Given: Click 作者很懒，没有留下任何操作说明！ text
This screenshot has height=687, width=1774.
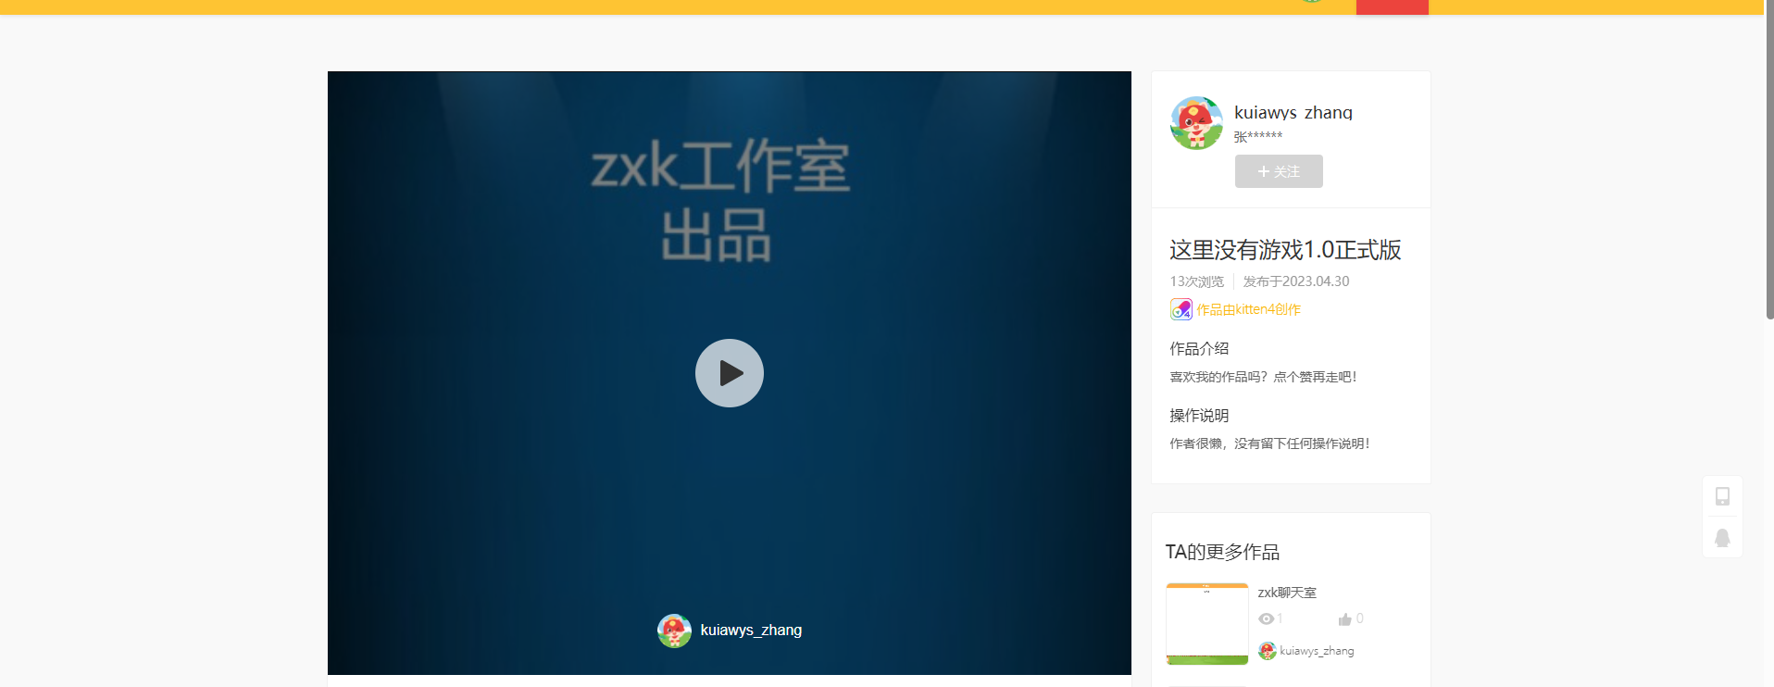Looking at the screenshot, I should pyautogui.click(x=1270, y=443).
